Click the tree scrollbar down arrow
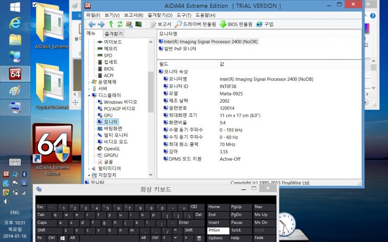The image size is (388, 242). point(151,175)
